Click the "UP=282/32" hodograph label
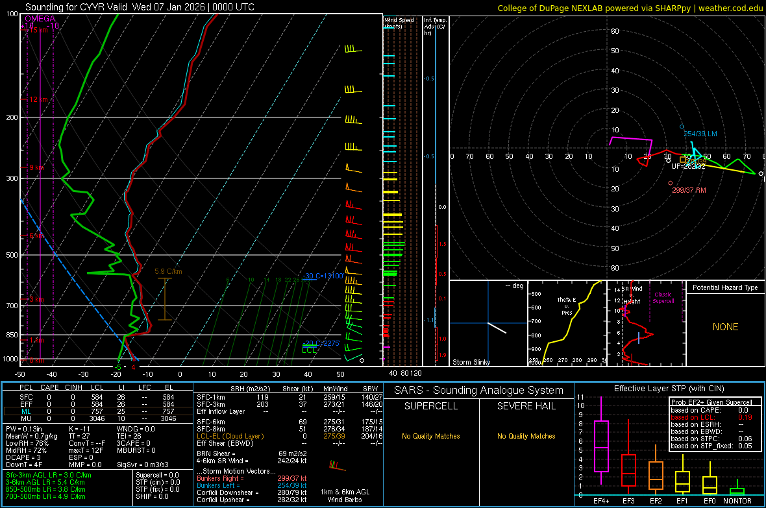 point(688,166)
